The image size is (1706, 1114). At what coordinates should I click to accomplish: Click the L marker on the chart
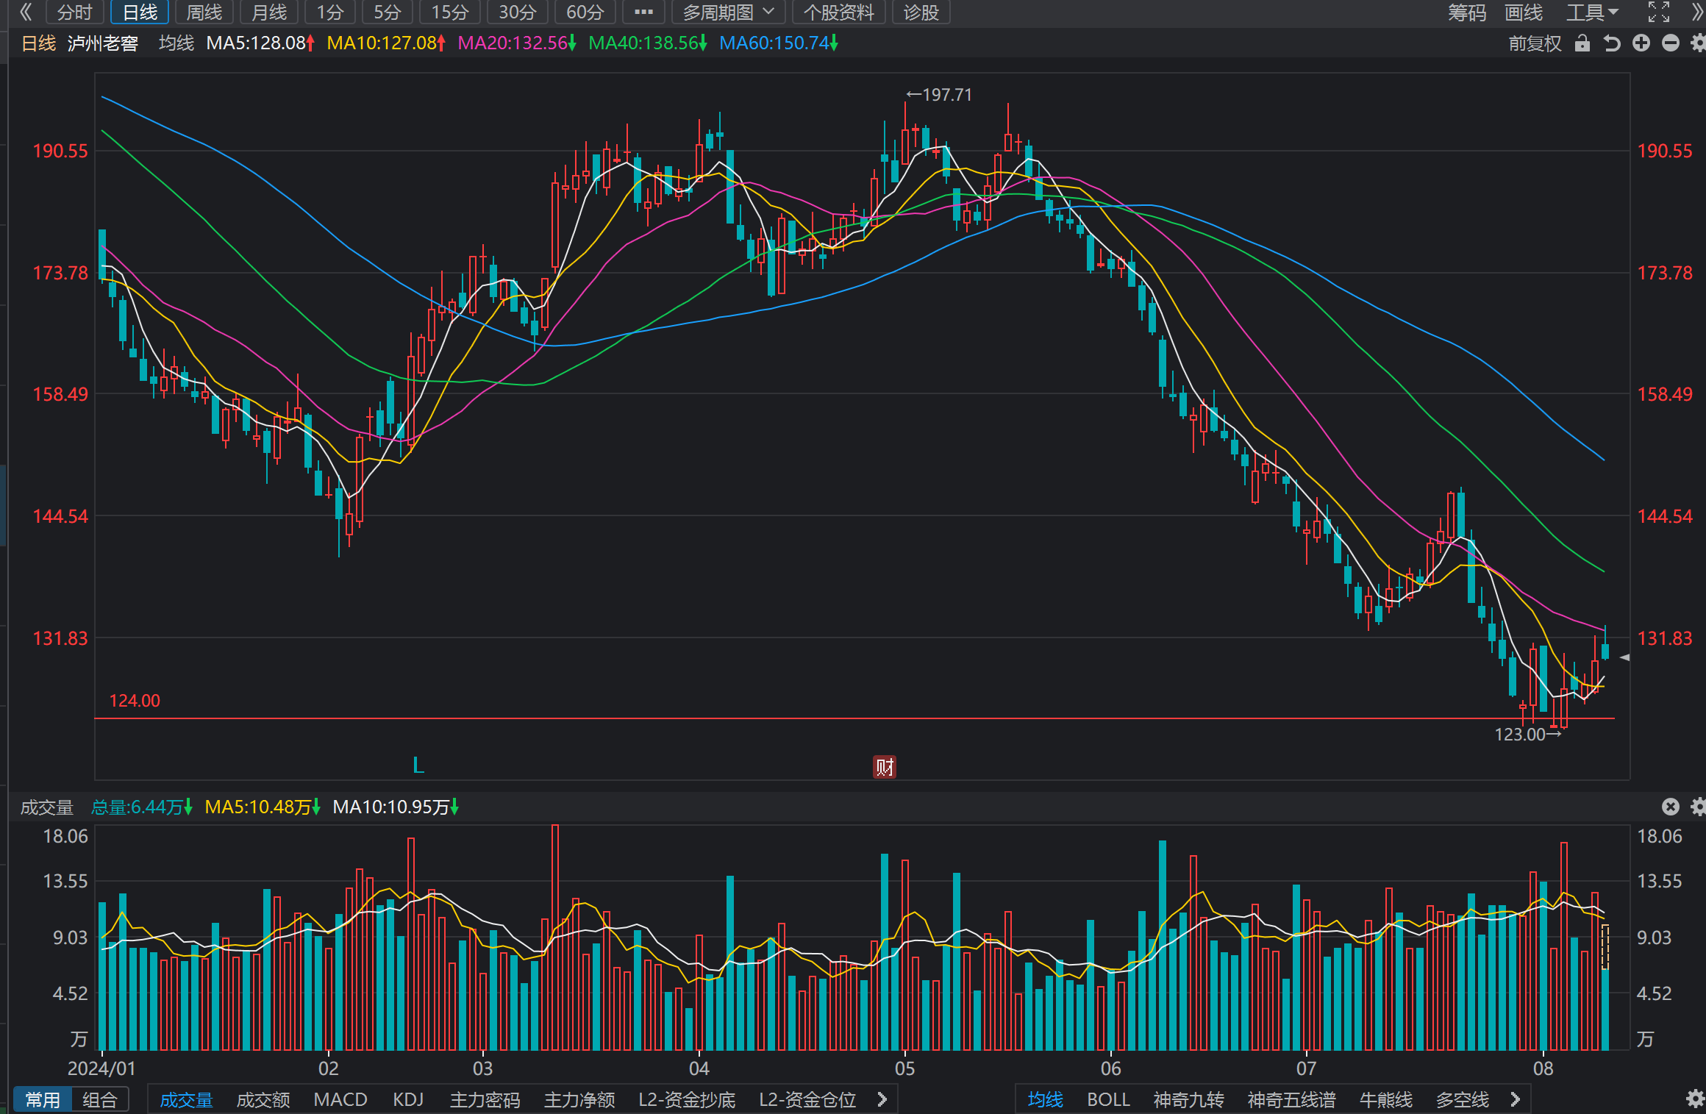coord(418,765)
